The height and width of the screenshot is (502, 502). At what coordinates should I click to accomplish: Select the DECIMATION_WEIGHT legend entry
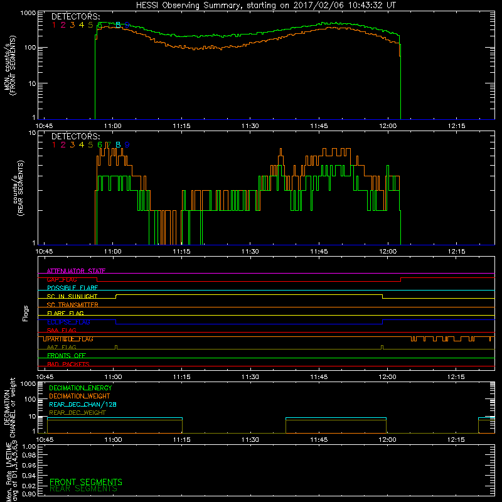pyautogui.click(x=80, y=396)
